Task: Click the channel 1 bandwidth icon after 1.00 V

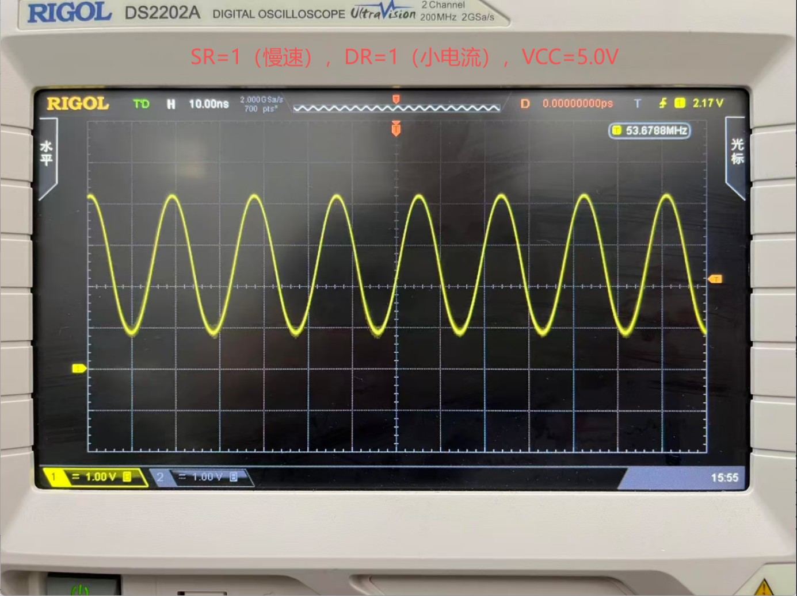Action: click(127, 476)
